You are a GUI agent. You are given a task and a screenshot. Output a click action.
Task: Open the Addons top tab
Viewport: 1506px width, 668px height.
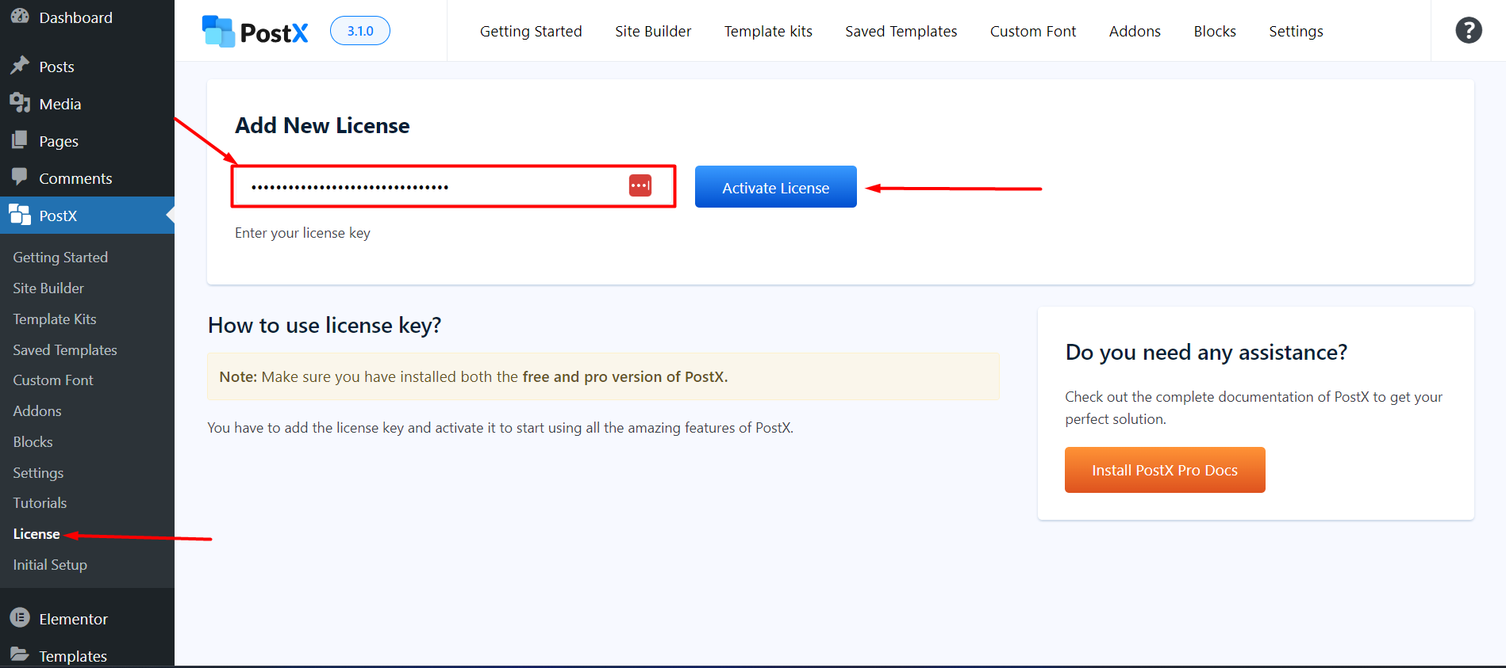click(1135, 31)
